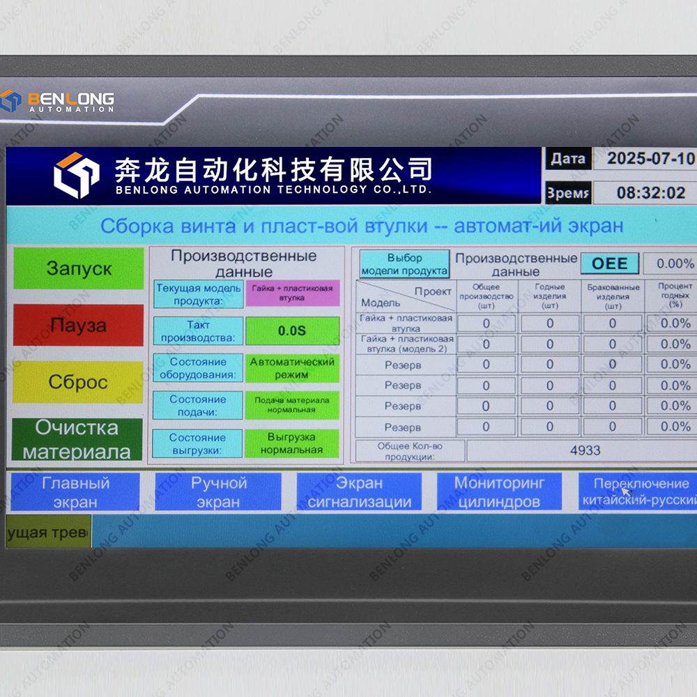Click the date field 2025-07-10
This screenshot has height=697, width=697.
(x=648, y=158)
